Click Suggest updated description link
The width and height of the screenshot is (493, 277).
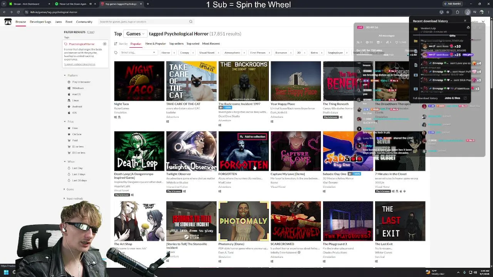[x=80, y=64]
